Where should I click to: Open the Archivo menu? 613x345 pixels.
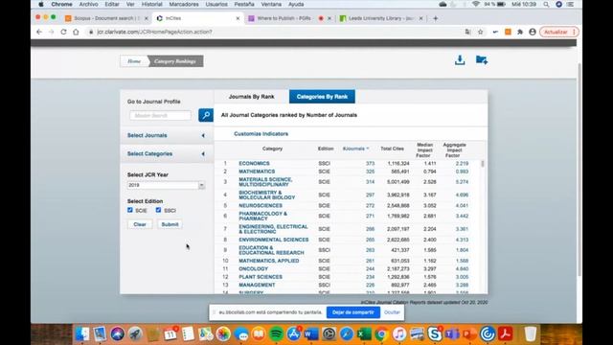[88, 4]
